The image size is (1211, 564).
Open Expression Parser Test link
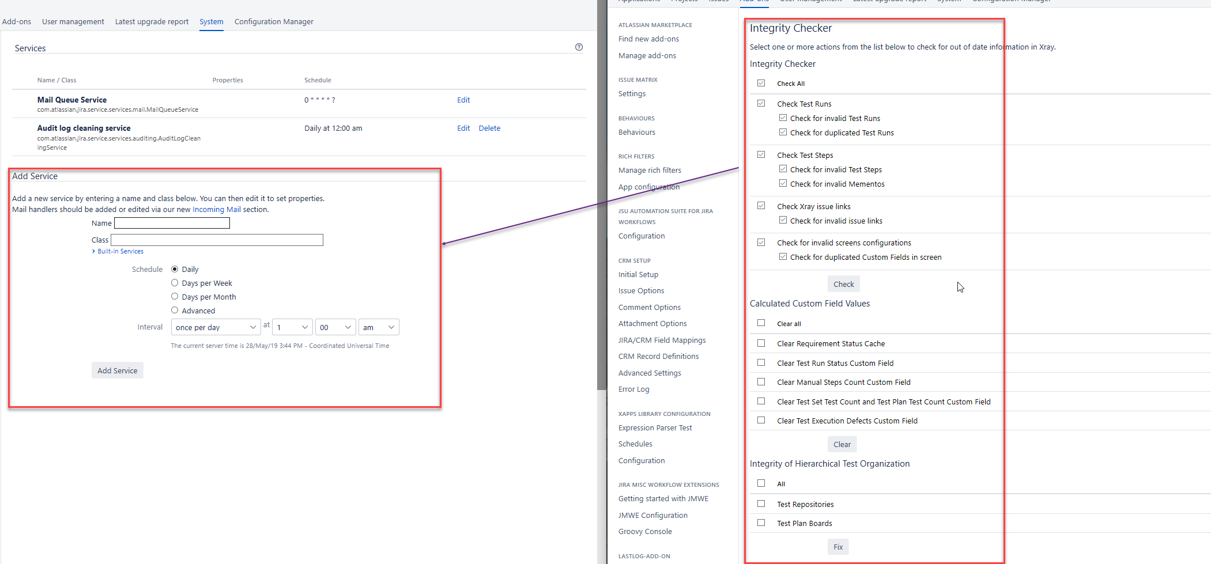tap(655, 427)
